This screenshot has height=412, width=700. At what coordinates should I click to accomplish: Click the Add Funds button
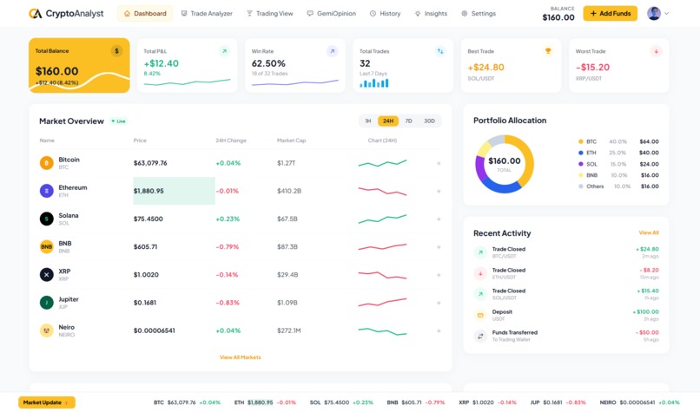(610, 13)
